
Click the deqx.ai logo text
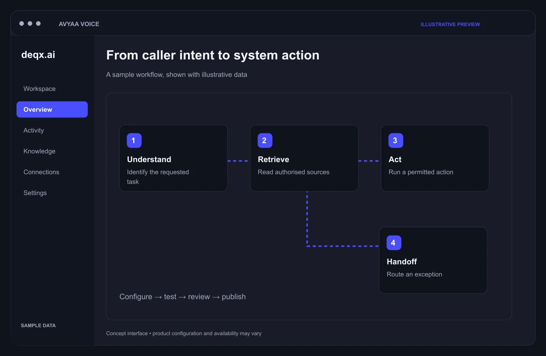(38, 55)
